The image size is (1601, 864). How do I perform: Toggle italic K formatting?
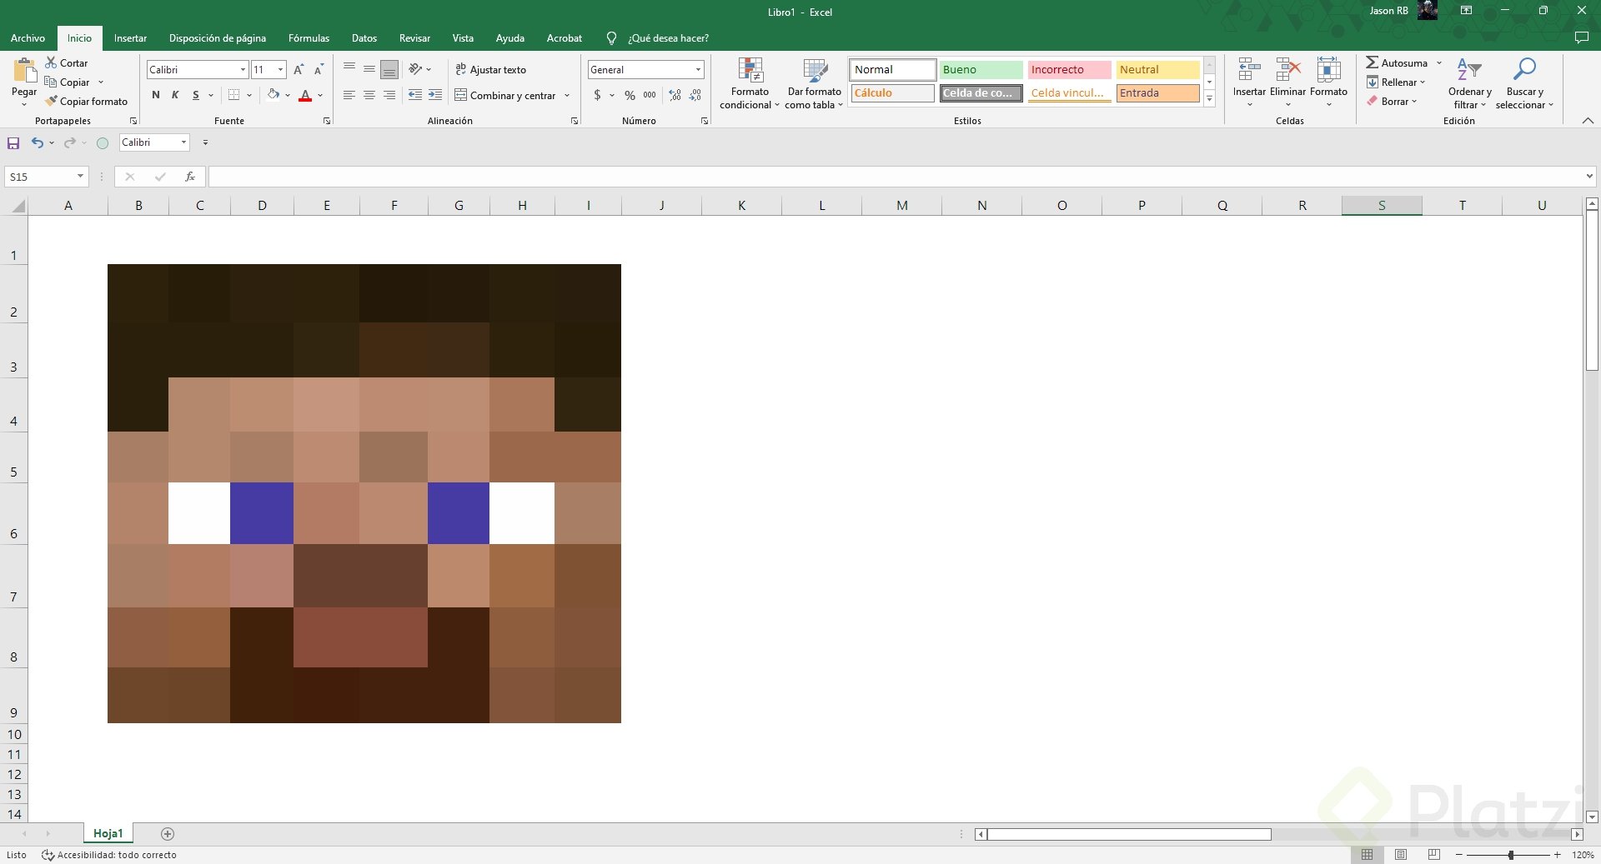click(x=175, y=95)
